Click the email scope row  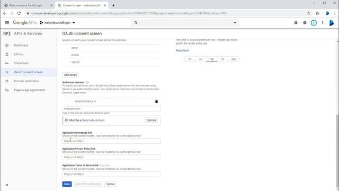[x=111, y=48]
